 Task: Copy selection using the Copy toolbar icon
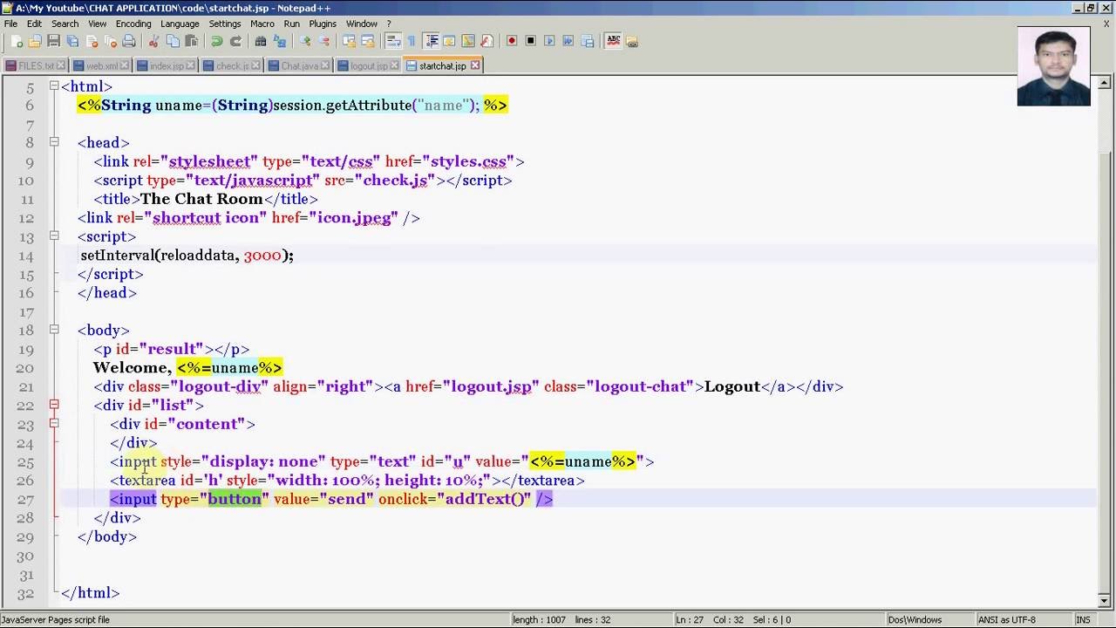pos(173,41)
